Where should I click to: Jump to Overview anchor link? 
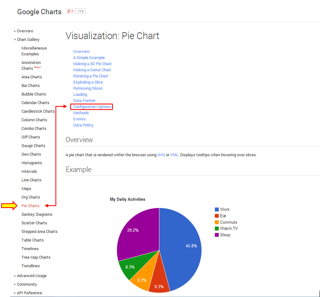point(81,51)
